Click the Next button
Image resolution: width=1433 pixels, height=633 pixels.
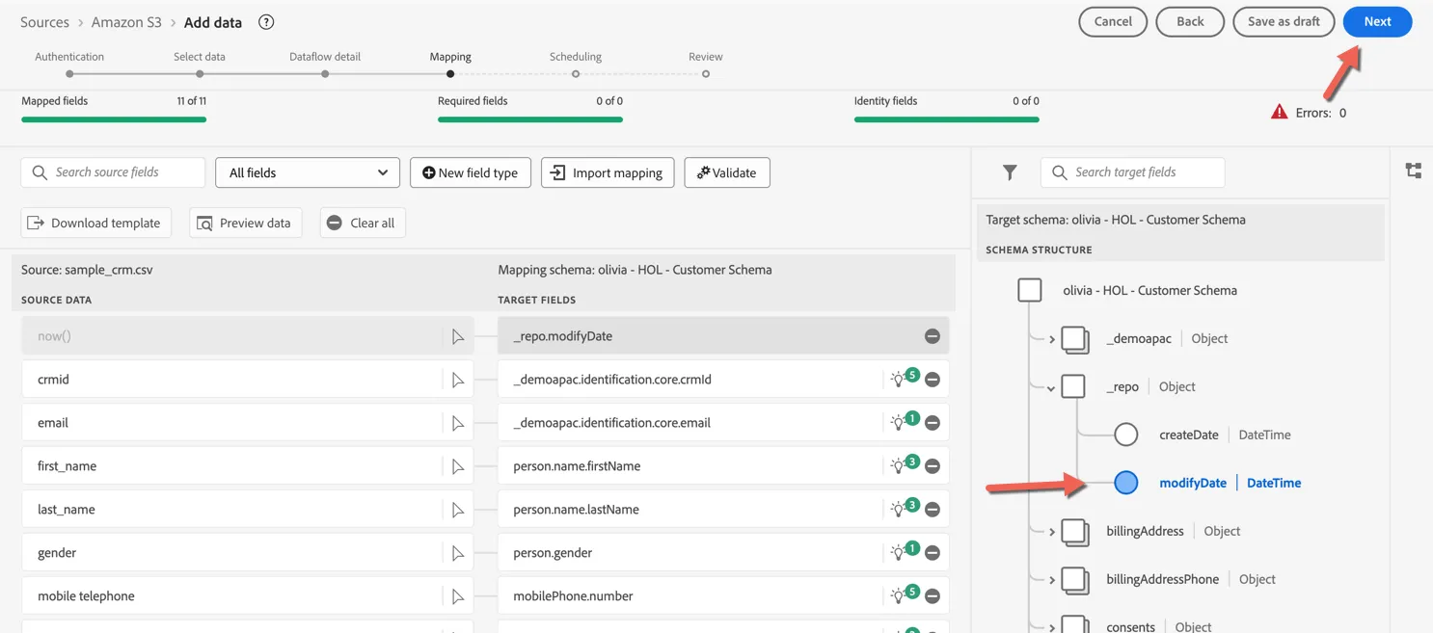pyautogui.click(x=1377, y=22)
